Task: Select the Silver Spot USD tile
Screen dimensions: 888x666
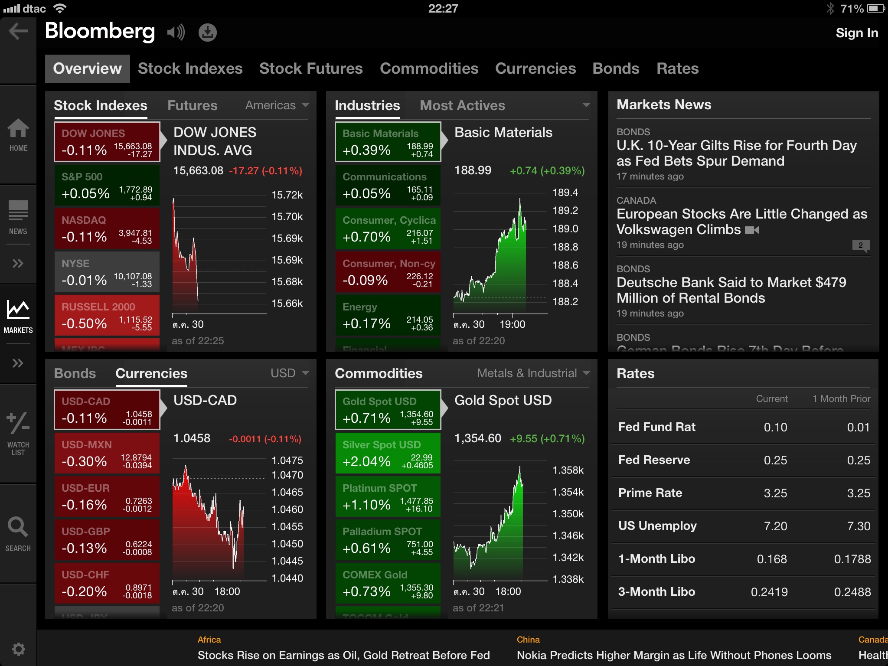Action: pyautogui.click(x=388, y=453)
